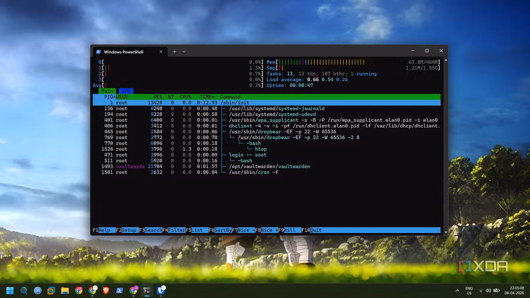Open Windows Search from the taskbar
The width and height of the screenshot is (530, 298).
click(24, 291)
